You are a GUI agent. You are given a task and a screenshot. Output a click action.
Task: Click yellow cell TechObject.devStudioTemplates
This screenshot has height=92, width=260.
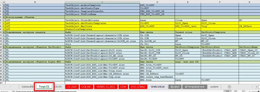(102, 23)
